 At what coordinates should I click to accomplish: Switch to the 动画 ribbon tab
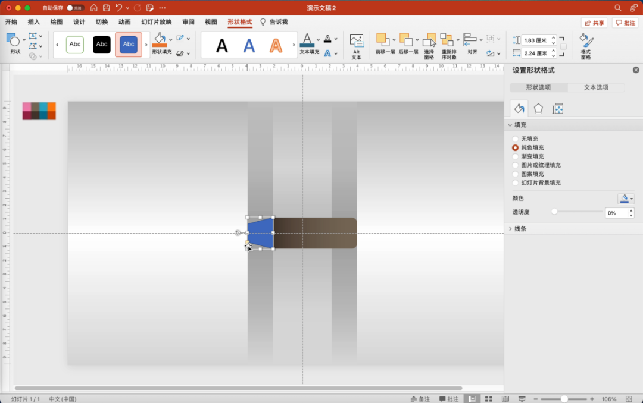pos(124,22)
